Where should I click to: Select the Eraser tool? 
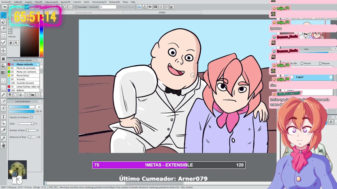point(3,22)
